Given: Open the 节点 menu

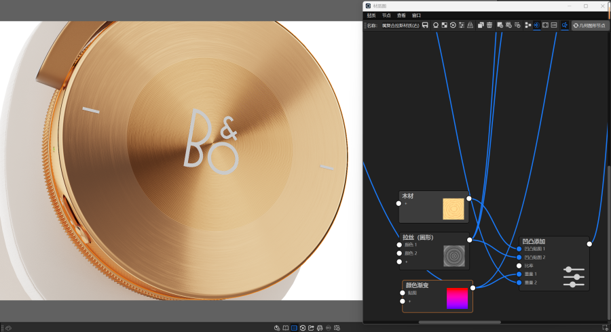Looking at the screenshot, I should [x=386, y=16].
